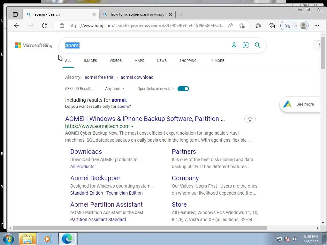This screenshot has width=327, height=245.
Task: Select the 'aoemi - Search' browser tab
Action: (61, 14)
